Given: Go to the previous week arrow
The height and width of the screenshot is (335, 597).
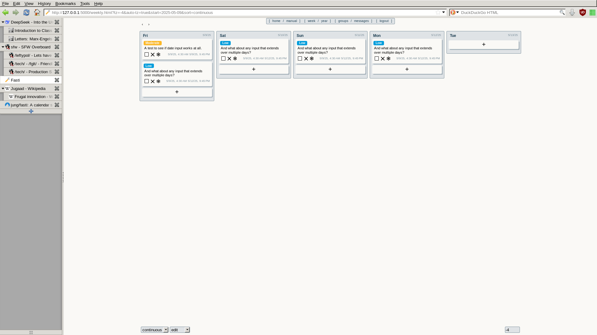Looking at the screenshot, I should [142, 25].
